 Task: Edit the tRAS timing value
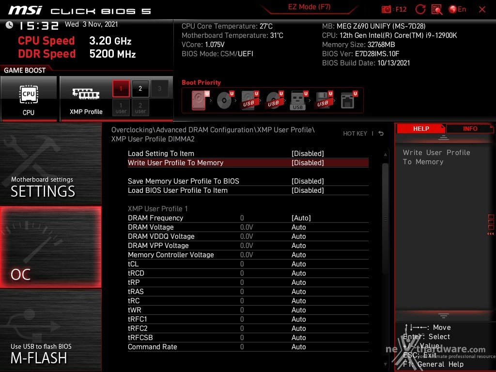pos(248,291)
